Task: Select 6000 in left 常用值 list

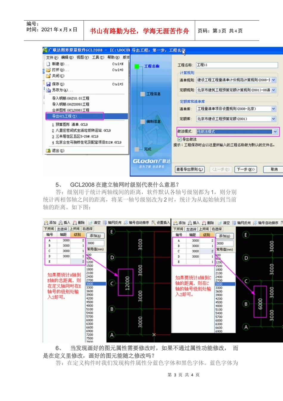Action: [95, 320]
